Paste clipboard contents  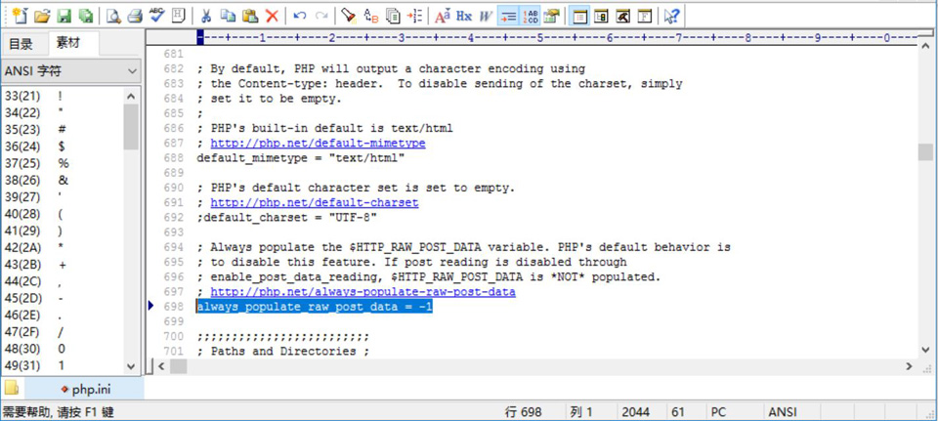tap(250, 16)
